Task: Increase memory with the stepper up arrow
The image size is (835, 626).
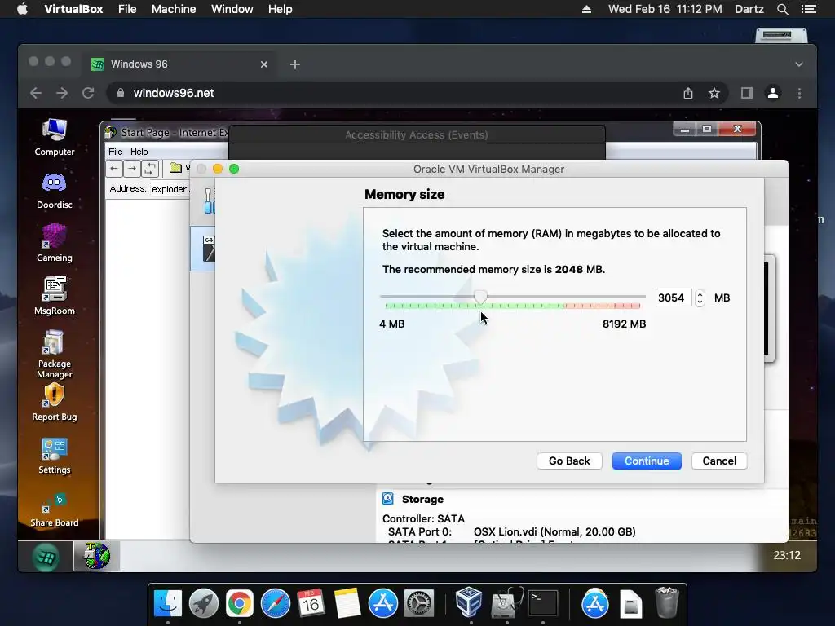Action: (700, 293)
